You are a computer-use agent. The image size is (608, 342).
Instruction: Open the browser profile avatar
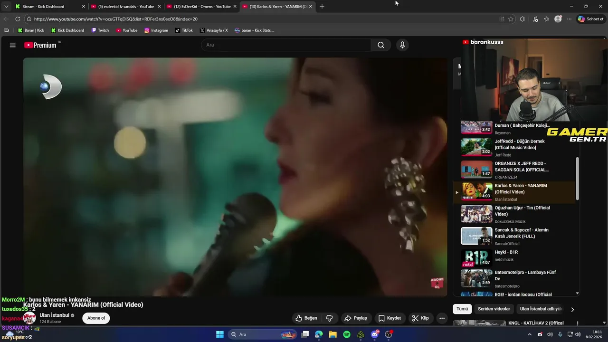(558, 19)
